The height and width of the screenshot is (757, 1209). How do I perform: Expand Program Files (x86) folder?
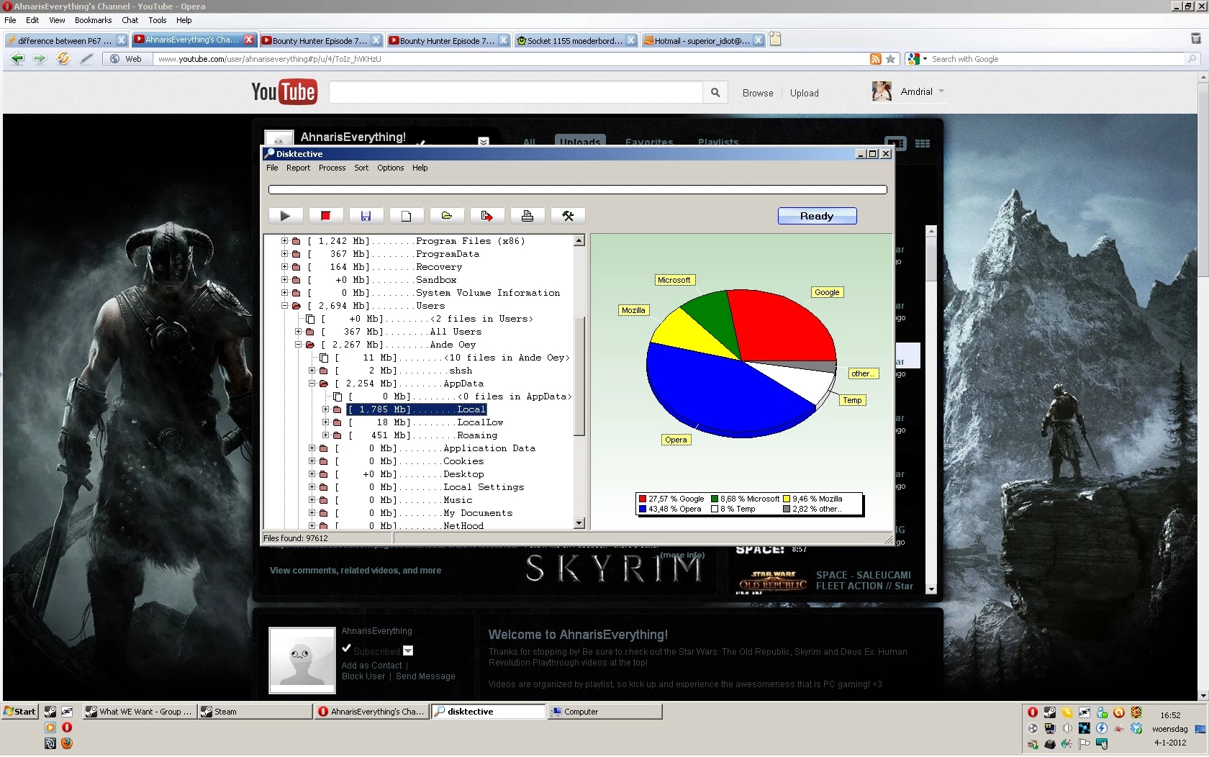[x=284, y=241]
